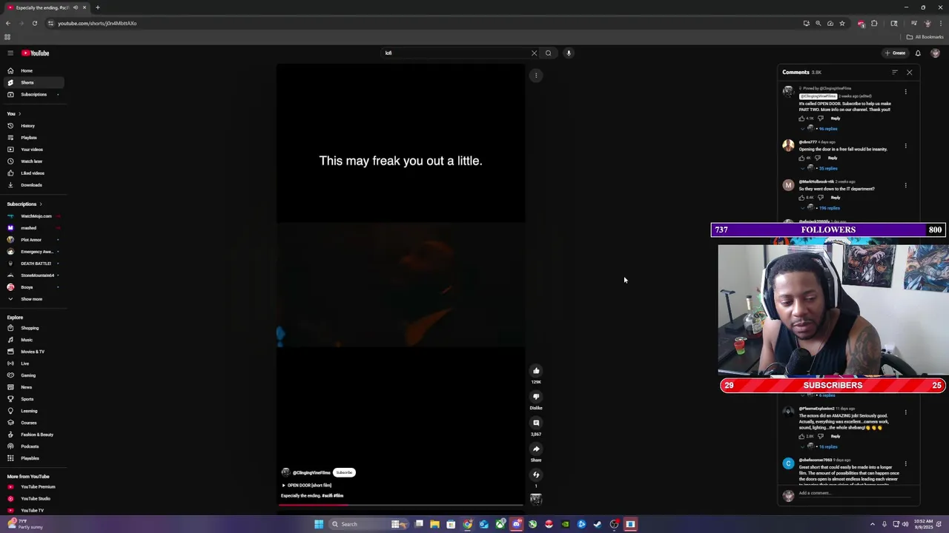Viewport: 949px width, 533px height.
Task: Reply to the IT department comment
Action: click(836, 198)
